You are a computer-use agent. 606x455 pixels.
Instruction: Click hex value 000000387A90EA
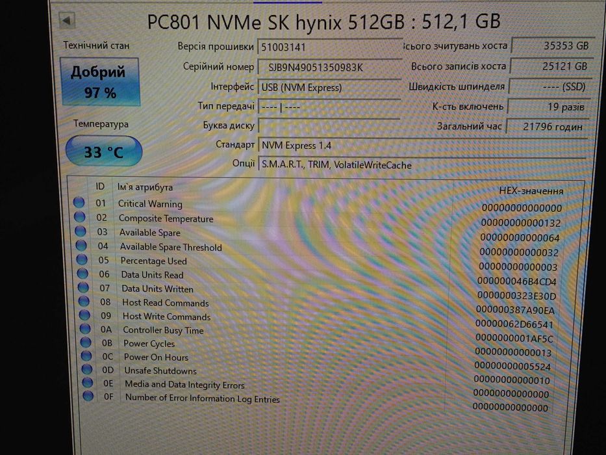pos(515,310)
